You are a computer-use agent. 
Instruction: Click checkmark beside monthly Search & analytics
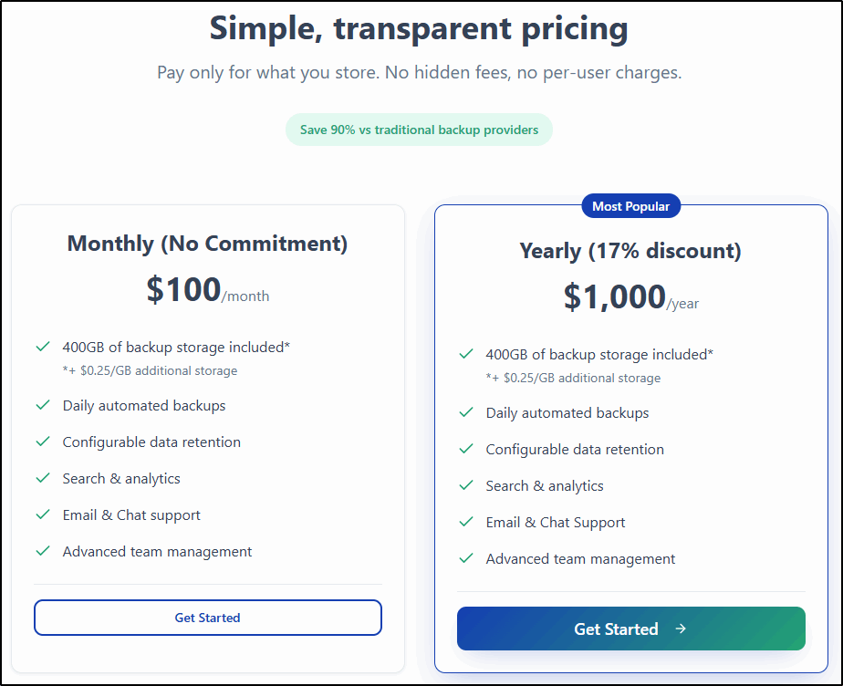click(42, 478)
